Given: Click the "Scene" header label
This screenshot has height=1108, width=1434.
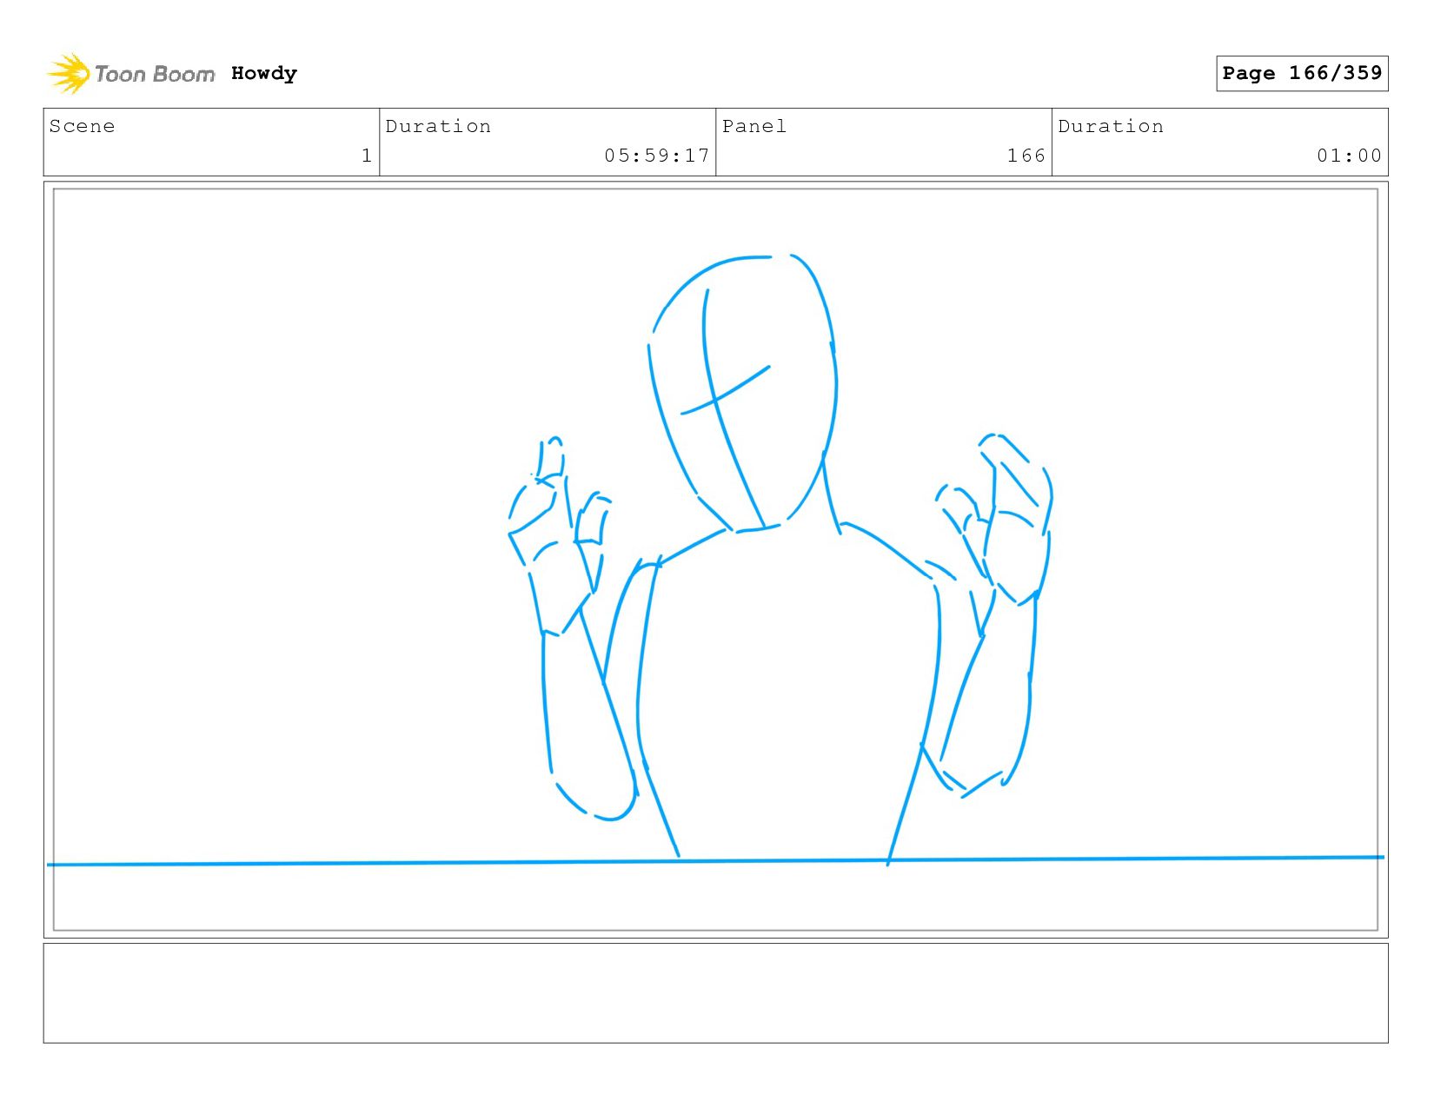Looking at the screenshot, I should pyautogui.click(x=82, y=127).
